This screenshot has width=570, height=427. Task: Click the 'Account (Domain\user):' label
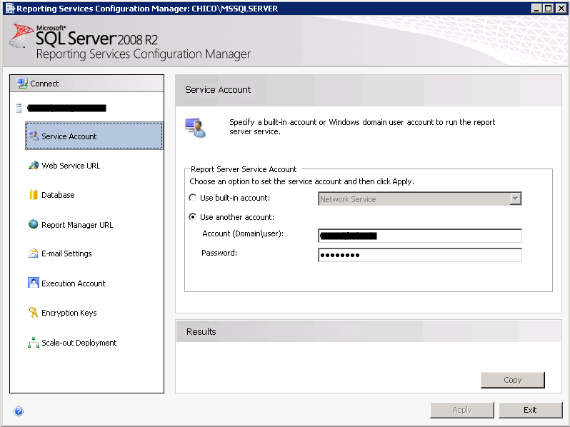point(243,233)
